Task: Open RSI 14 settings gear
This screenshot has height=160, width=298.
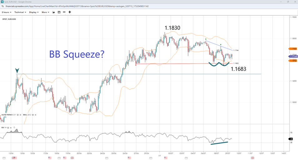Action: point(9,127)
